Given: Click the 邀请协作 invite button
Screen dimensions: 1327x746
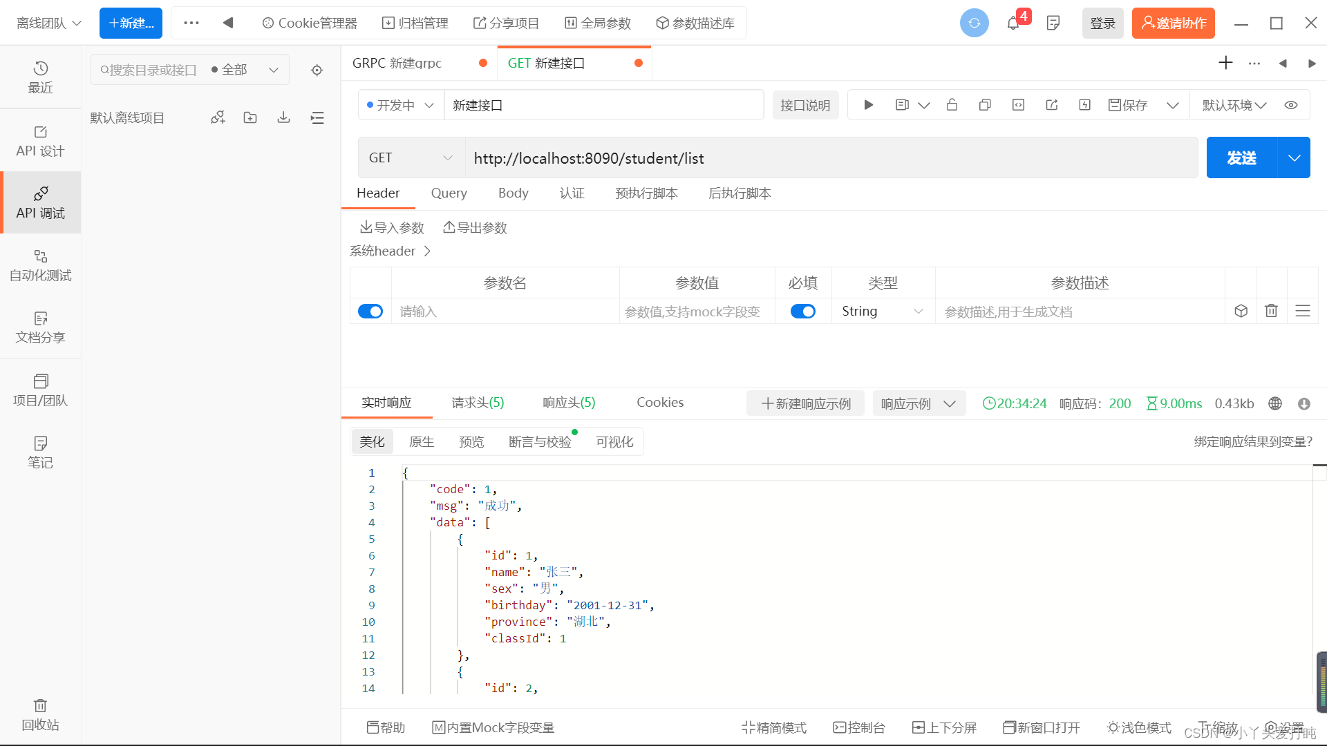Looking at the screenshot, I should coord(1173,23).
